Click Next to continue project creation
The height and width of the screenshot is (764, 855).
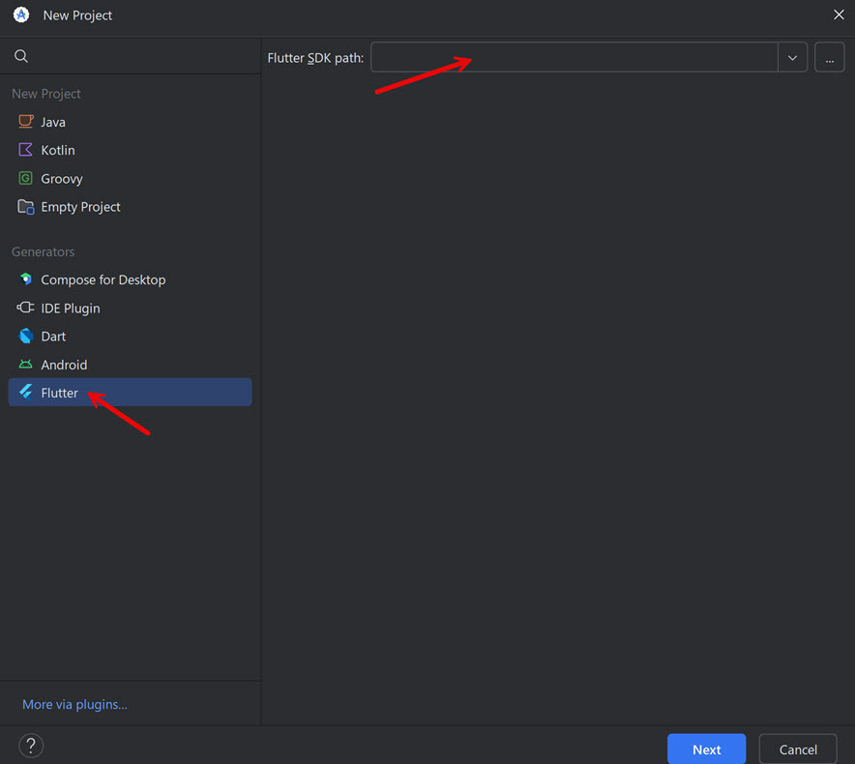click(706, 749)
